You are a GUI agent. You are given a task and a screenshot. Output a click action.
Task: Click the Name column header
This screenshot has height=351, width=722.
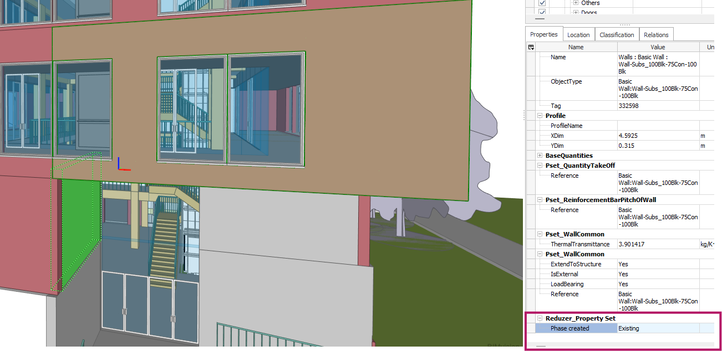point(576,48)
